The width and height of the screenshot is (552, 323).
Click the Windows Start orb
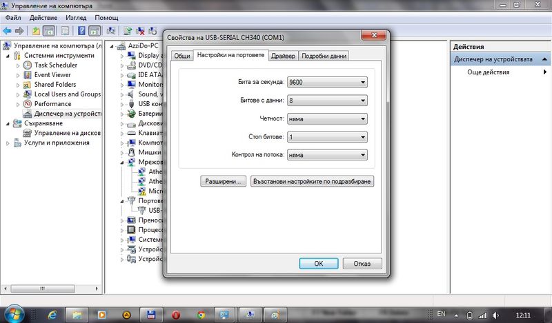click(x=15, y=313)
